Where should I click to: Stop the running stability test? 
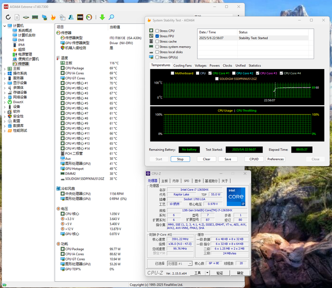pos(180,159)
